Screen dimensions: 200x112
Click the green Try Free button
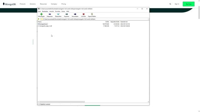point(188,4)
